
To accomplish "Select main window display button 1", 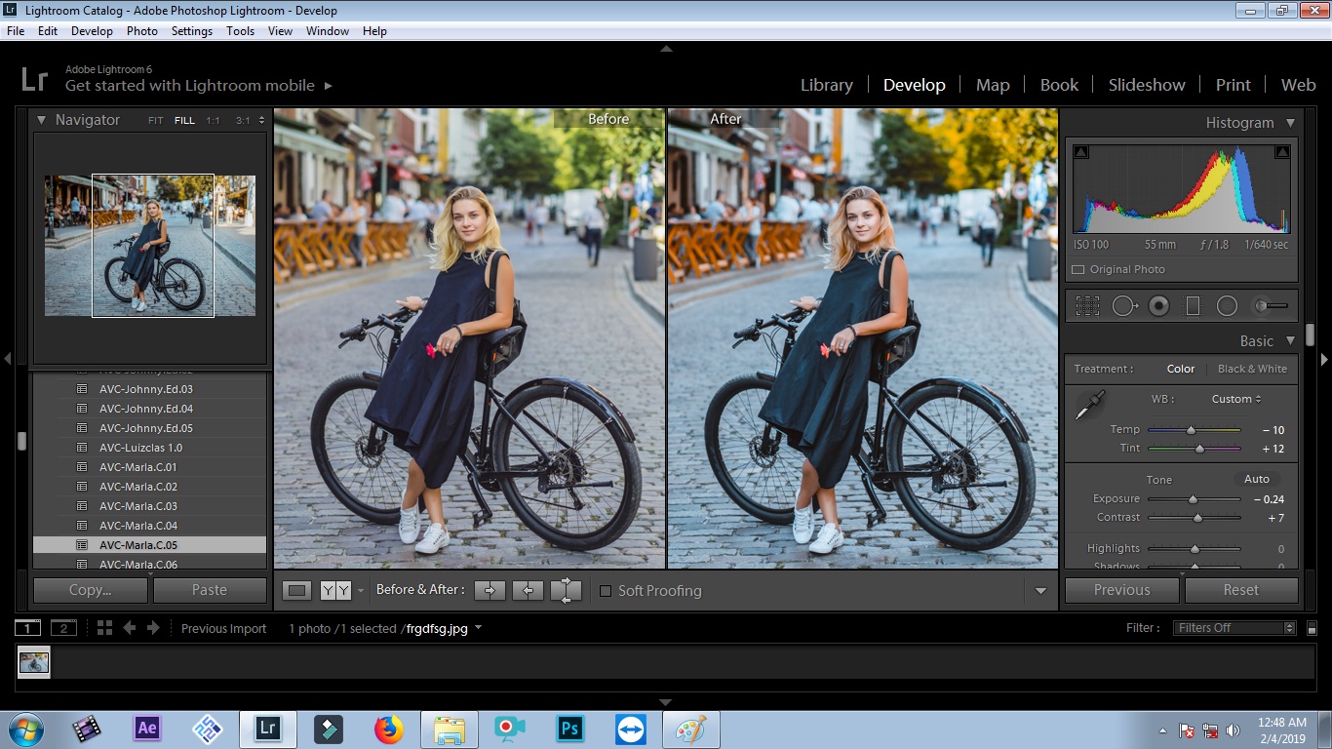I will [27, 628].
